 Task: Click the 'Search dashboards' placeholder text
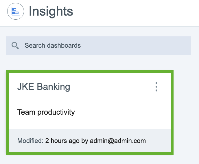point(53,46)
